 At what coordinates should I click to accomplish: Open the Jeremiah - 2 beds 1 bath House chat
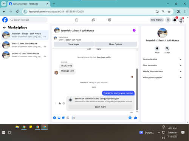(x=25, y=35)
